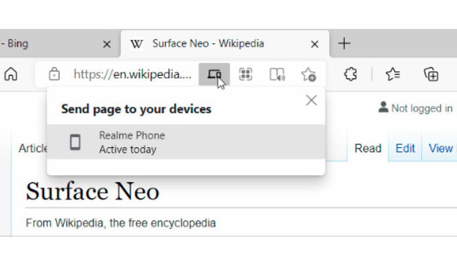Open the Create QR code icon

(246, 75)
